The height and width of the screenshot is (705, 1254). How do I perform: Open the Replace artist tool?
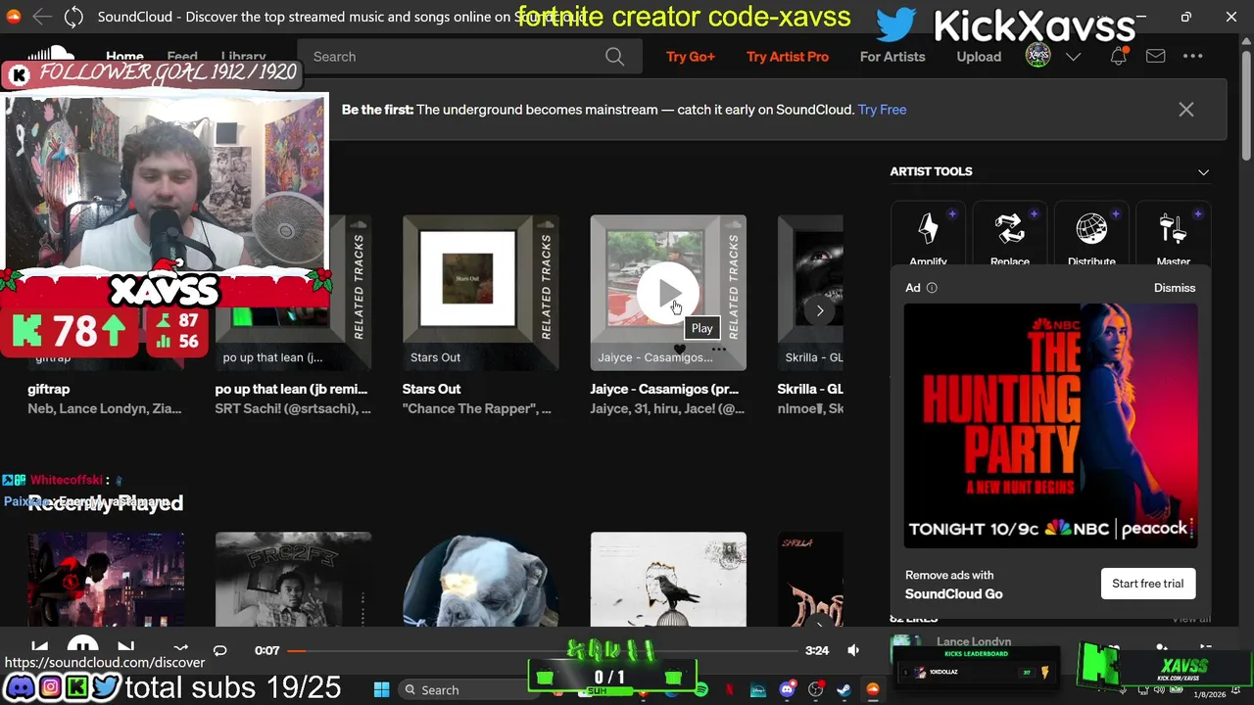(1009, 235)
